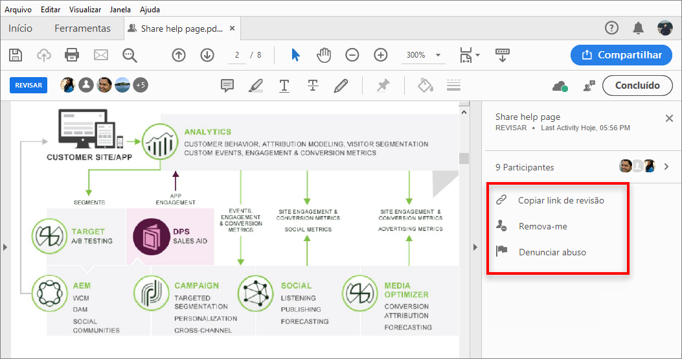Select the pencil drawing tool
The image size is (682, 359).
[x=341, y=86]
